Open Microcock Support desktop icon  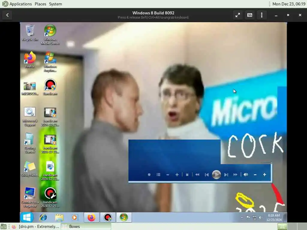click(30, 116)
